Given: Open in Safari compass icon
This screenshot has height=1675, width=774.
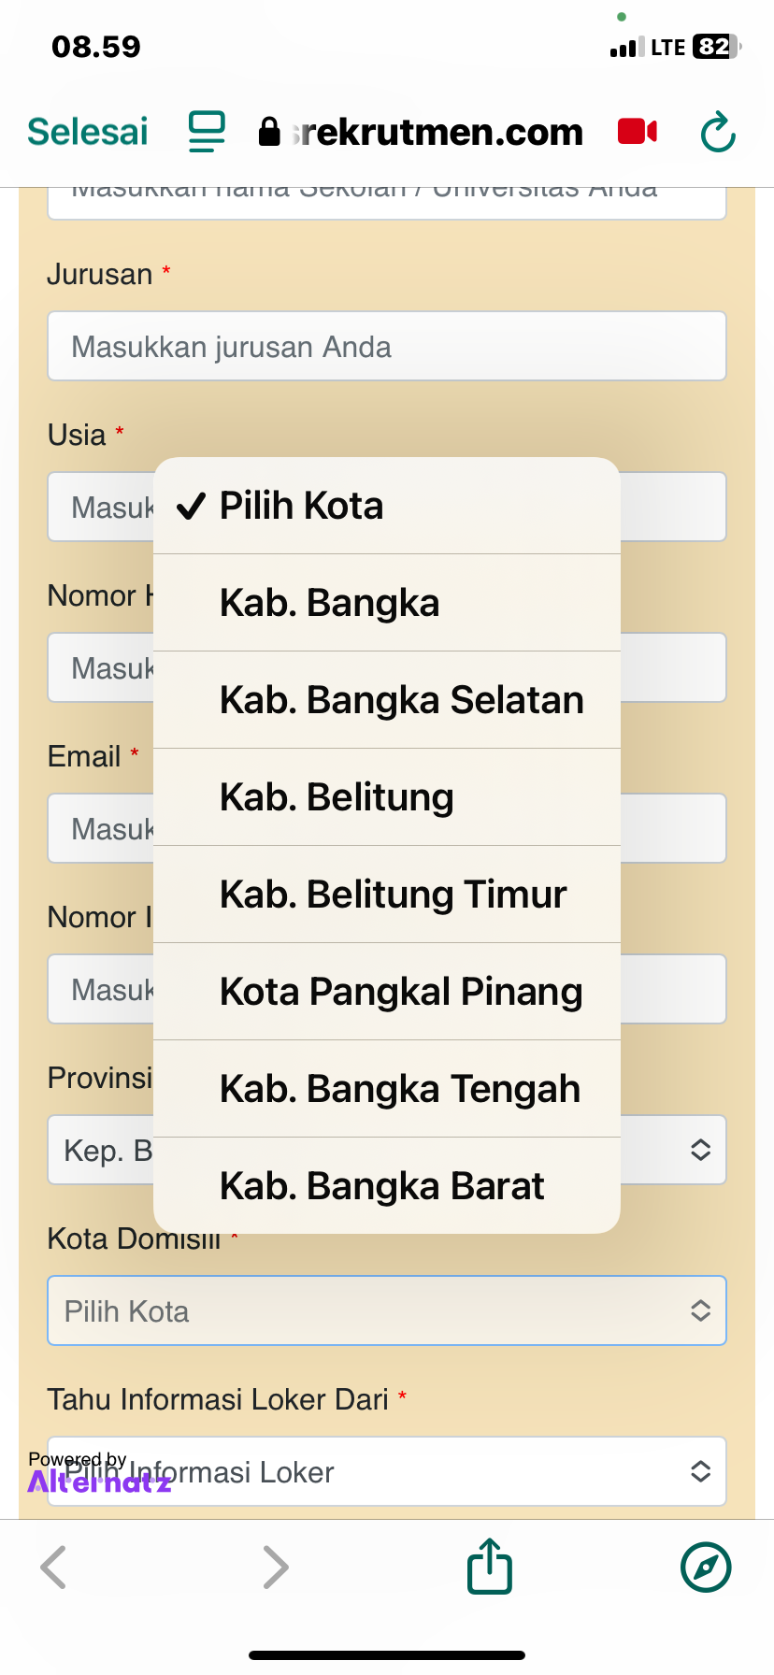Looking at the screenshot, I should 706,1567.
